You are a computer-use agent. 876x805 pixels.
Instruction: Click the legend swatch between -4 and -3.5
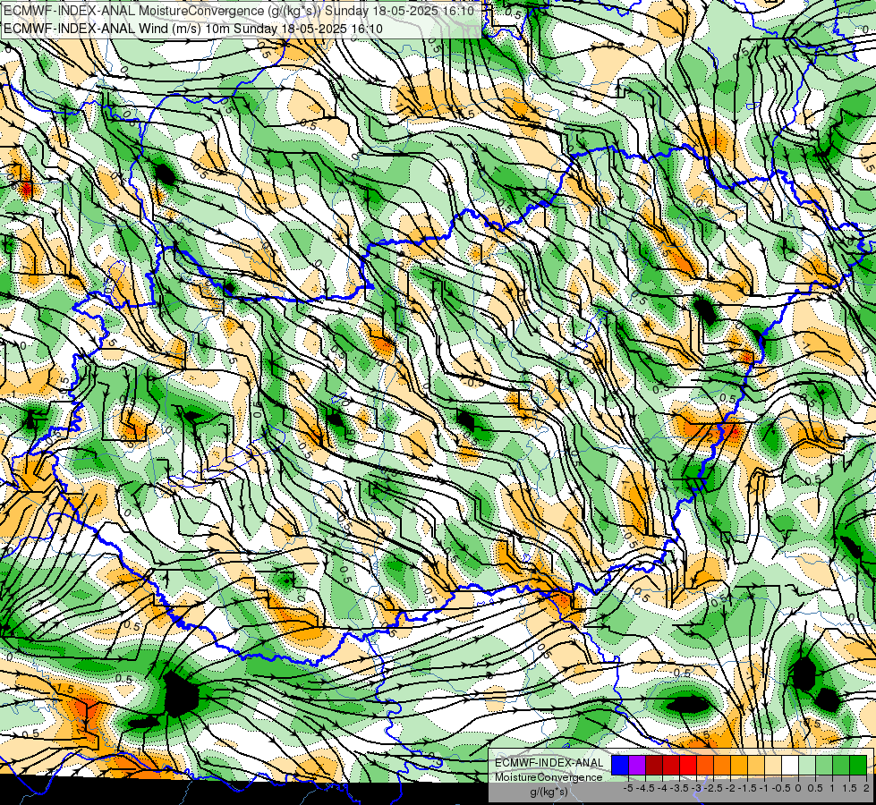click(x=671, y=766)
